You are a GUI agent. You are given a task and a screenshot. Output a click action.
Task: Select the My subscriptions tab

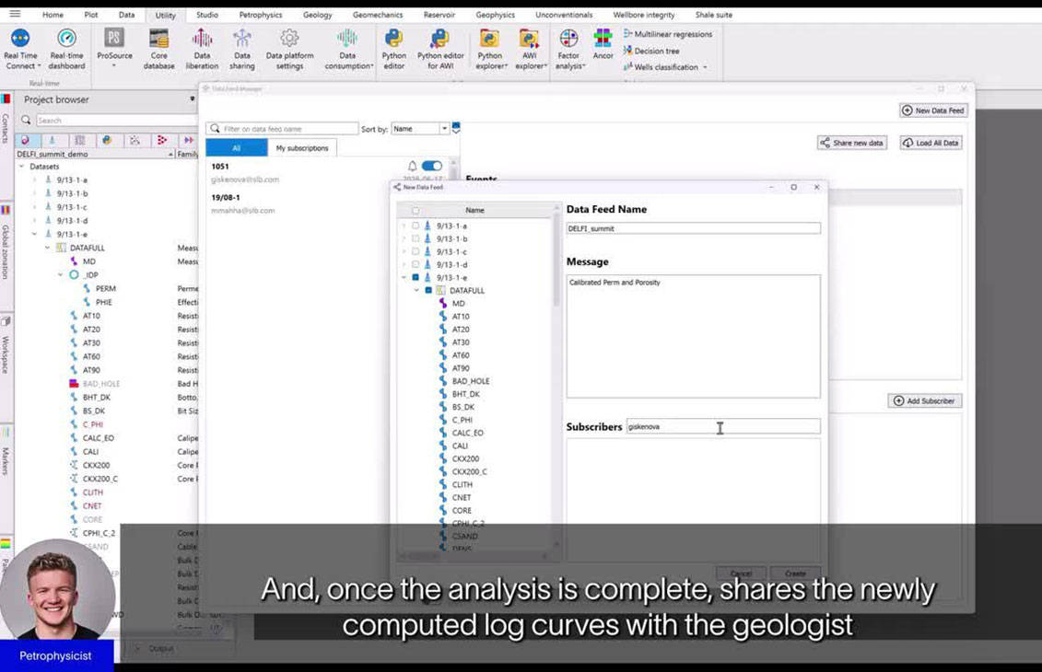point(302,148)
